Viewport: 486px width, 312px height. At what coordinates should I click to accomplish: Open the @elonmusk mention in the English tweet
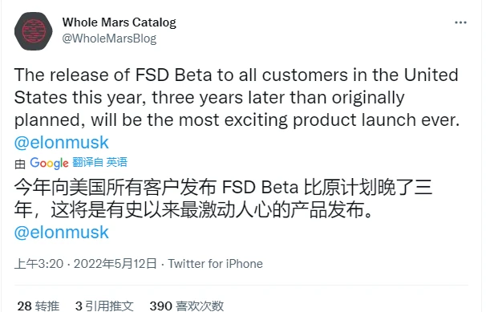click(62, 143)
